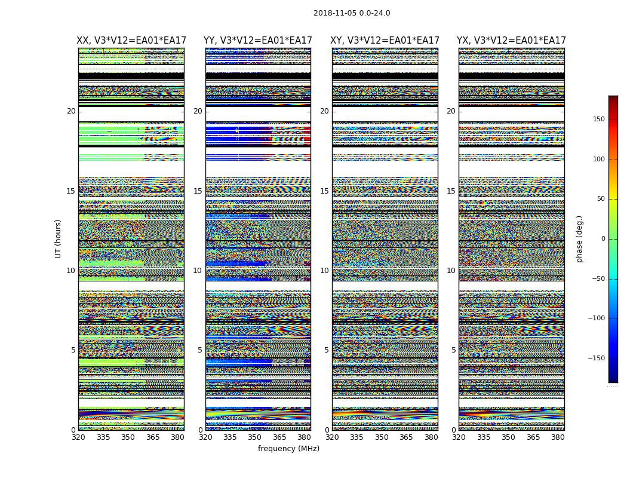
Task: Click the 350 frequency tick under XX panel
Action: [x=128, y=437]
